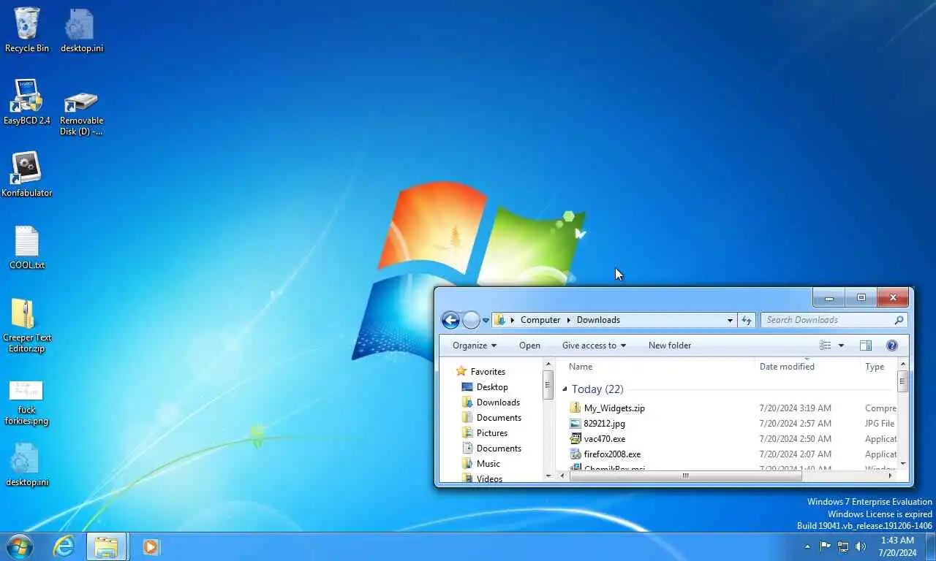The width and height of the screenshot is (936, 561).
Task: Click the horizontal scrollbar thumb in file list
Action: tap(685, 476)
